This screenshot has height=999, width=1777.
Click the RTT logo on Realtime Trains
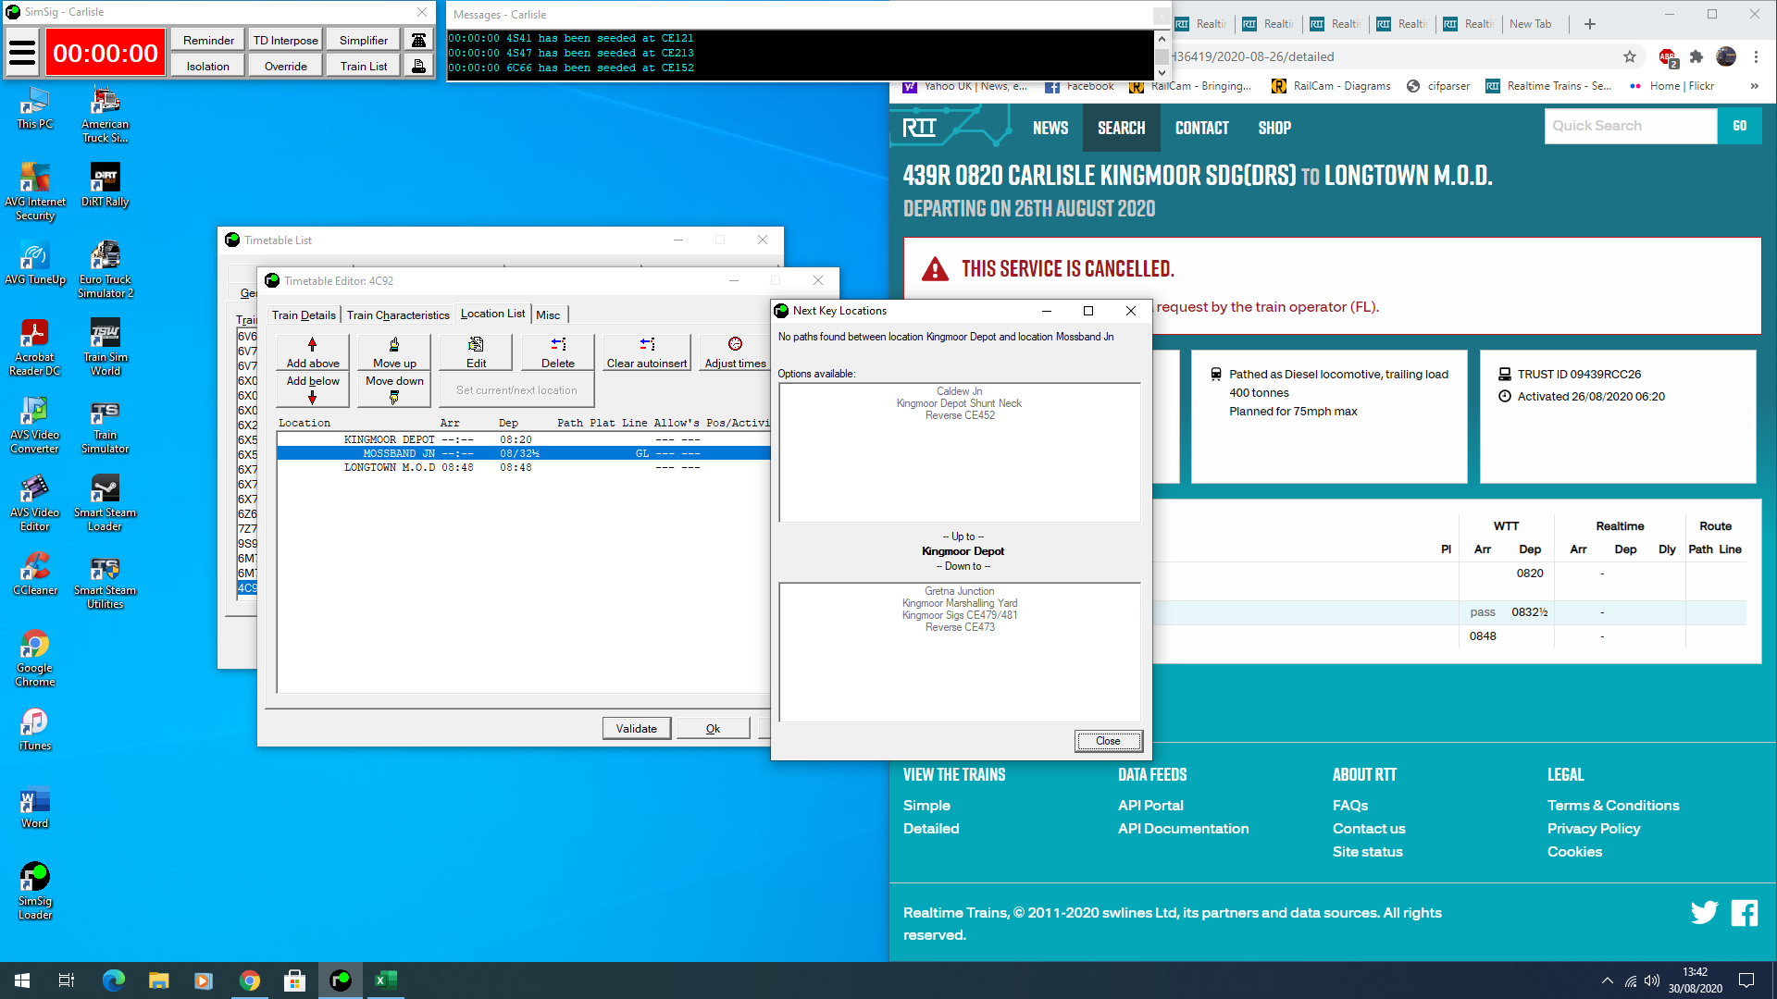coord(919,128)
